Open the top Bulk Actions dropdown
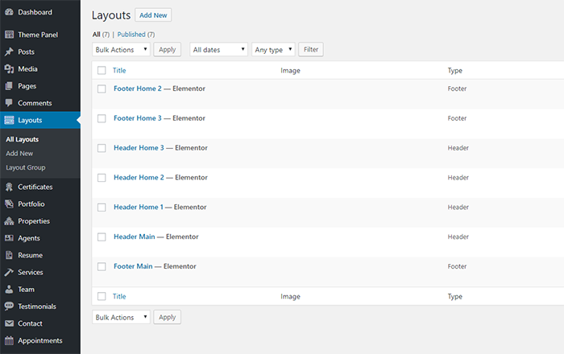The height and width of the screenshot is (354, 564). pos(121,50)
